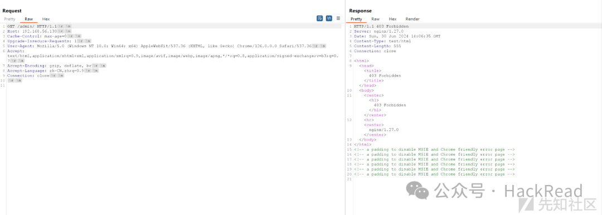Click the opening '<html>' tag on line 8
This screenshot has height=215, width=602.
361,61
